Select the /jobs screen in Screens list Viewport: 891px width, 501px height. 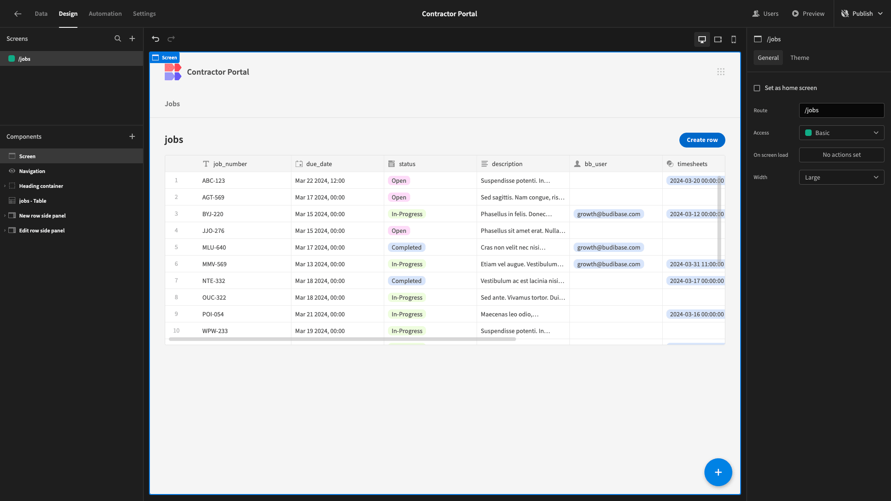tap(71, 59)
